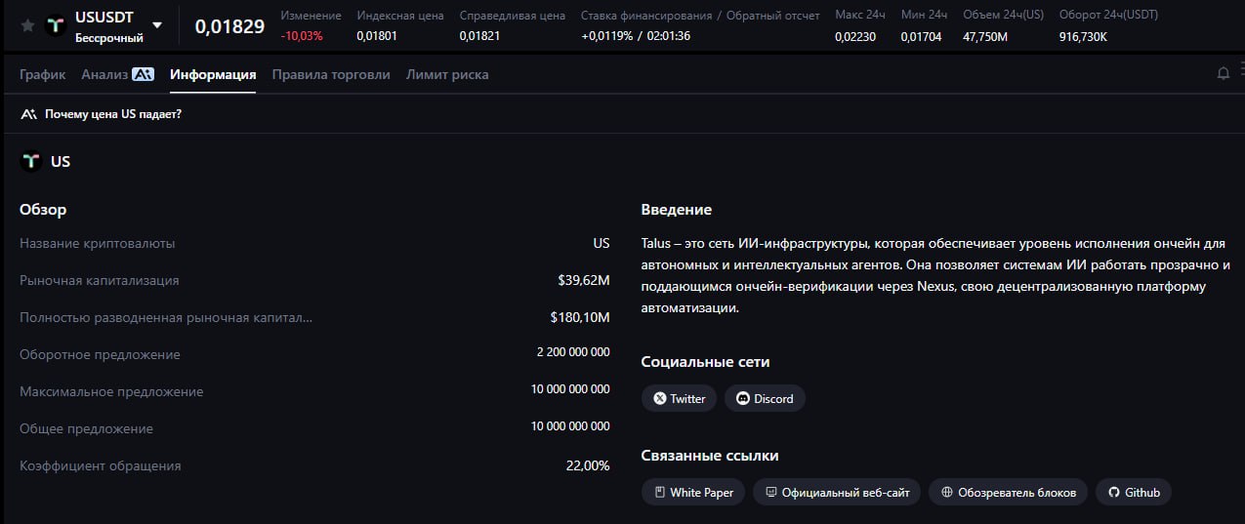Visit Официальный веб-сайт link
This screenshot has height=524, width=1245.
pyautogui.click(x=837, y=493)
